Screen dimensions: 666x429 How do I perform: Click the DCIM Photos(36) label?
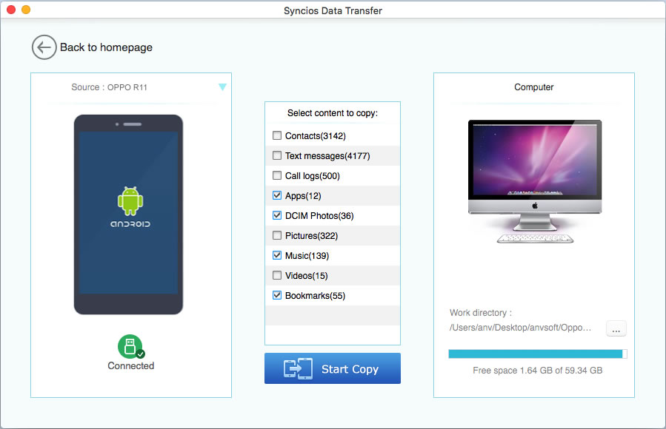pos(319,216)
